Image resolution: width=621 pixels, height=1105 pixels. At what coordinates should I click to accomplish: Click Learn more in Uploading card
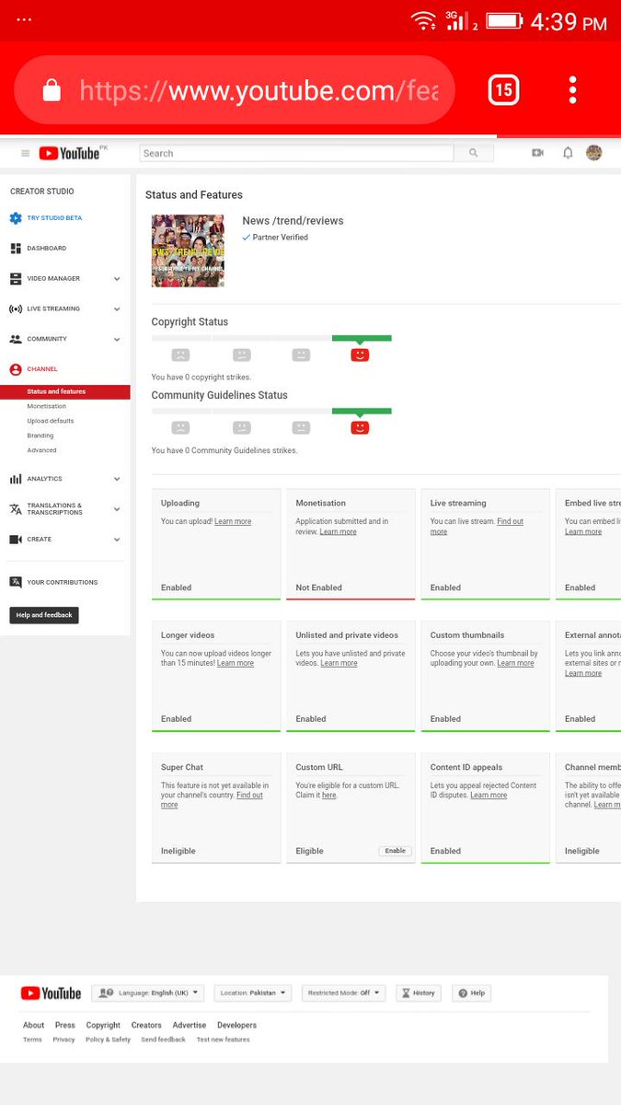(233, 521)
